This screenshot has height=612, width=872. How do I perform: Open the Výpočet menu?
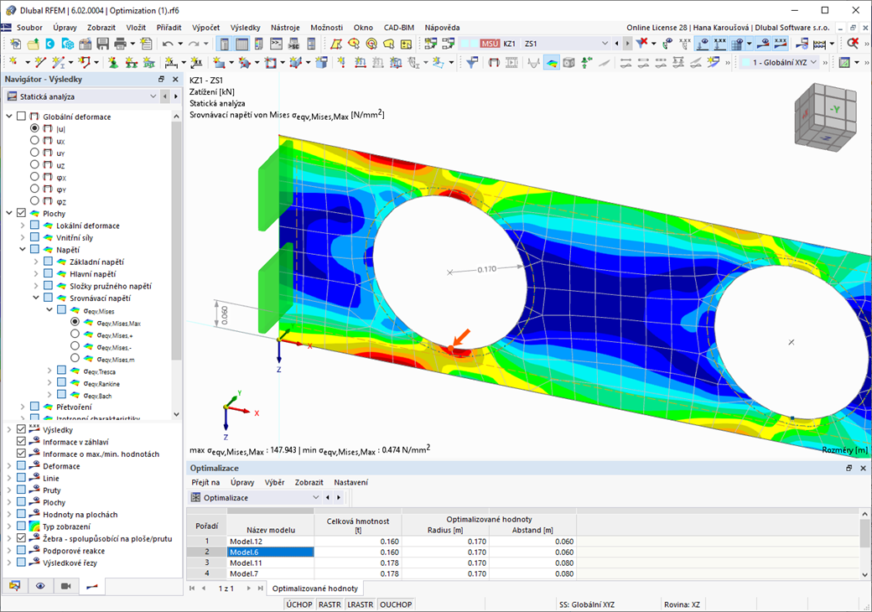click(x=205, y=27)
